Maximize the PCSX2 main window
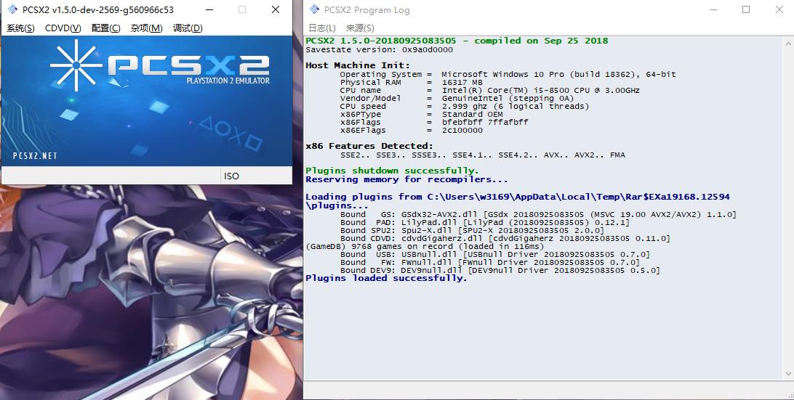This screenshot has height=400, width=794. click(242, 9)
